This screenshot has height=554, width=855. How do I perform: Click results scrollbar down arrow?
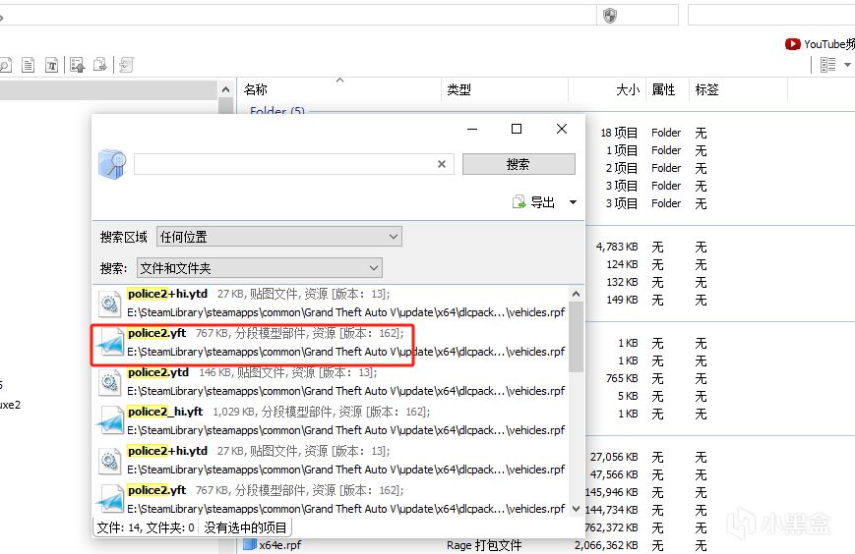coord(576,509)
